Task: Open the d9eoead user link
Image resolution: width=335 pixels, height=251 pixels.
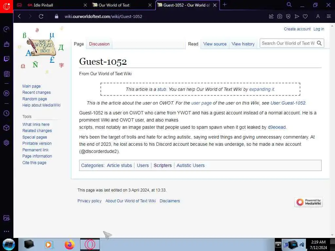Action: coord(277,127)
